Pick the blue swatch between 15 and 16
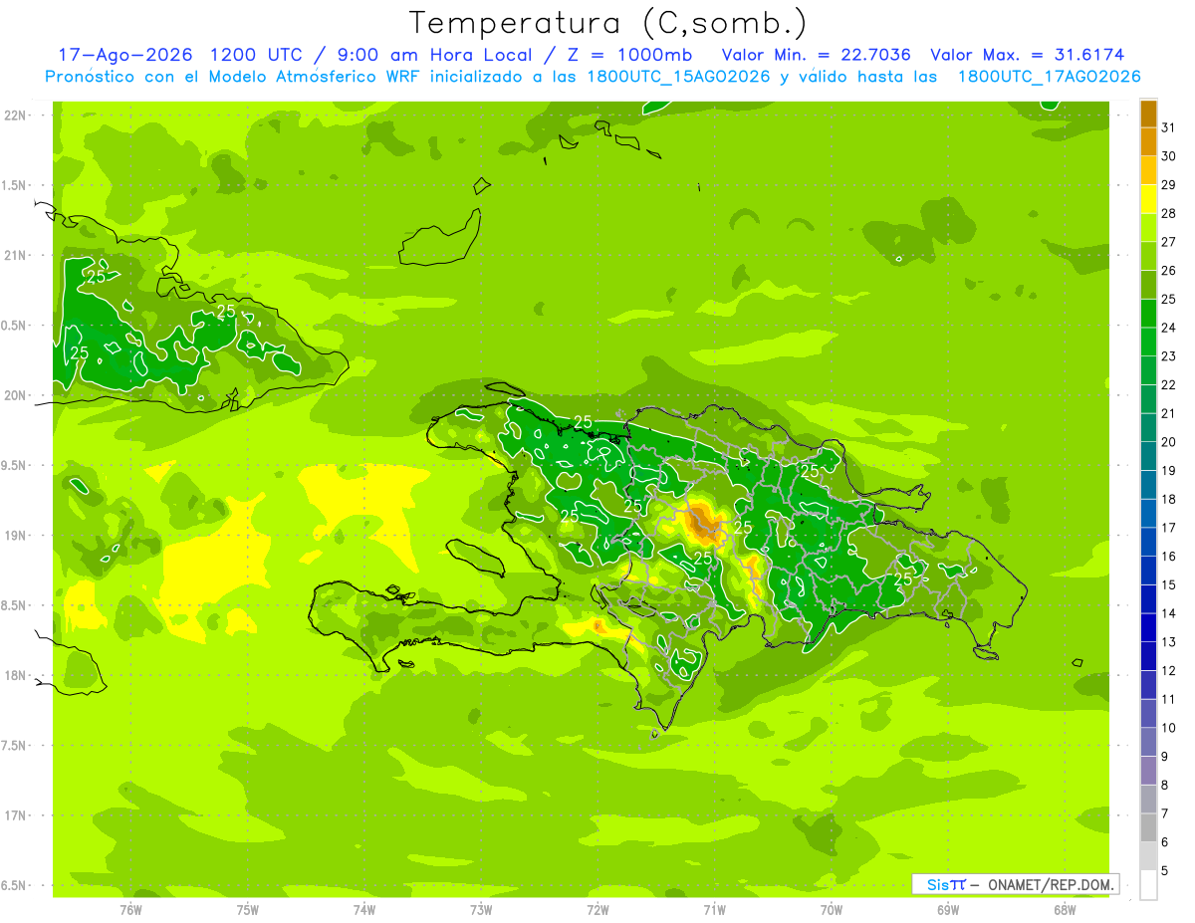 coord(1148,572)
